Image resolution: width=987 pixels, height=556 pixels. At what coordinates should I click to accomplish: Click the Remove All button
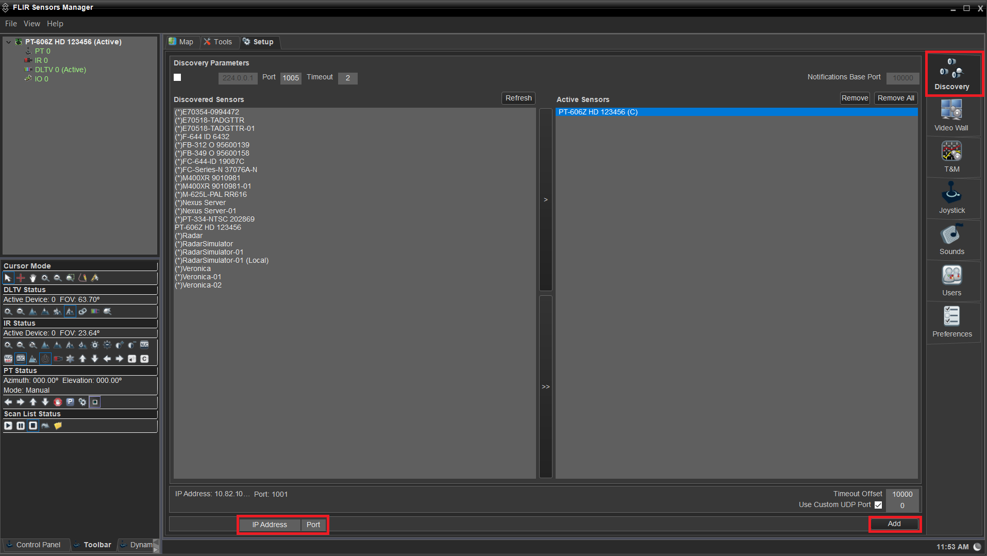pyautogui.click(x=896, y=98)
